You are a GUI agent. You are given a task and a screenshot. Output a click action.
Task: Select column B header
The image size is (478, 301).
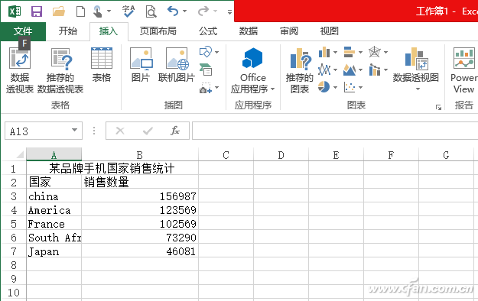(x=140, y=155)
